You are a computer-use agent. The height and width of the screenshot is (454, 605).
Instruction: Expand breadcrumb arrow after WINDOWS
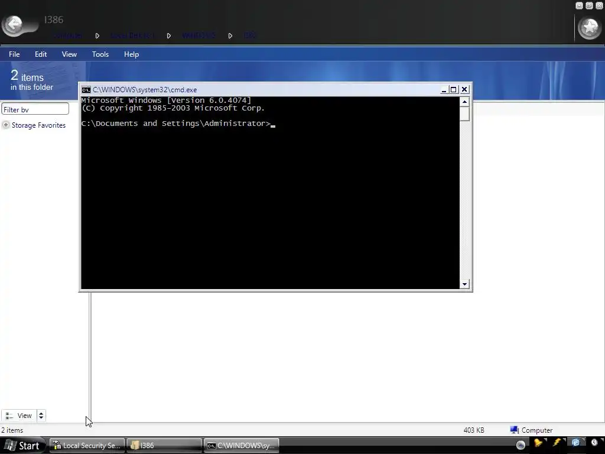230,35
